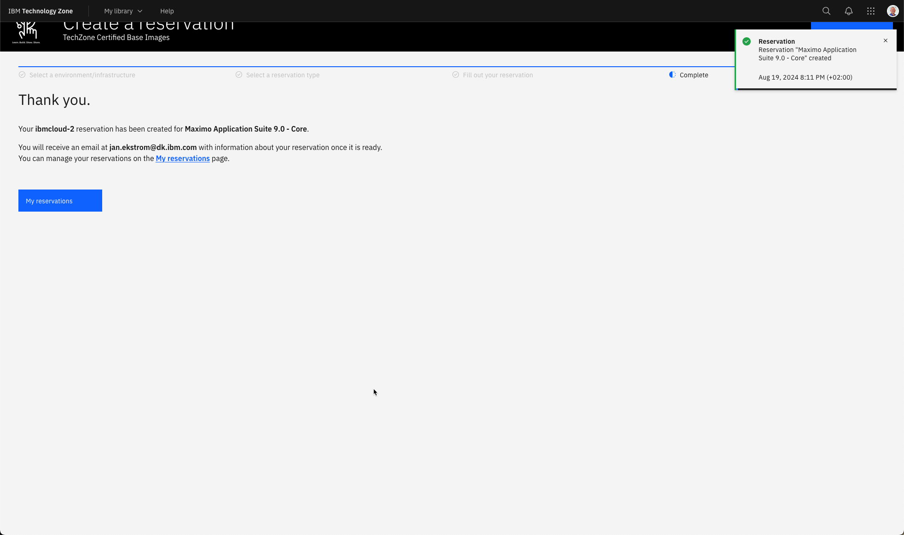Click the My library menu item
The width and height of the screenshot is (904, 535).
118,11
